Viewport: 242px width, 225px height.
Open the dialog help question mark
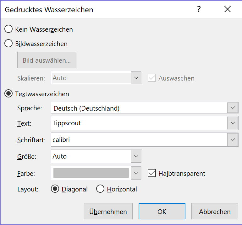(199, 9)
